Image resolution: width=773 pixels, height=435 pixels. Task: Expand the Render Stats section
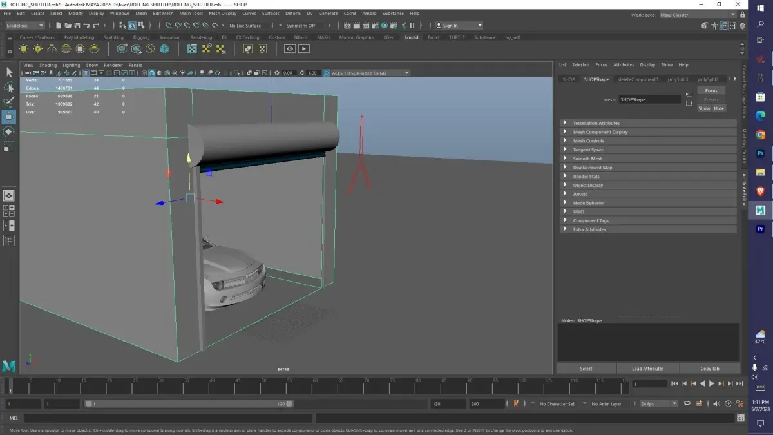click(649, 176)
